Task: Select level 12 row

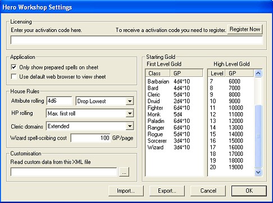Action: [x=231, y=114]
